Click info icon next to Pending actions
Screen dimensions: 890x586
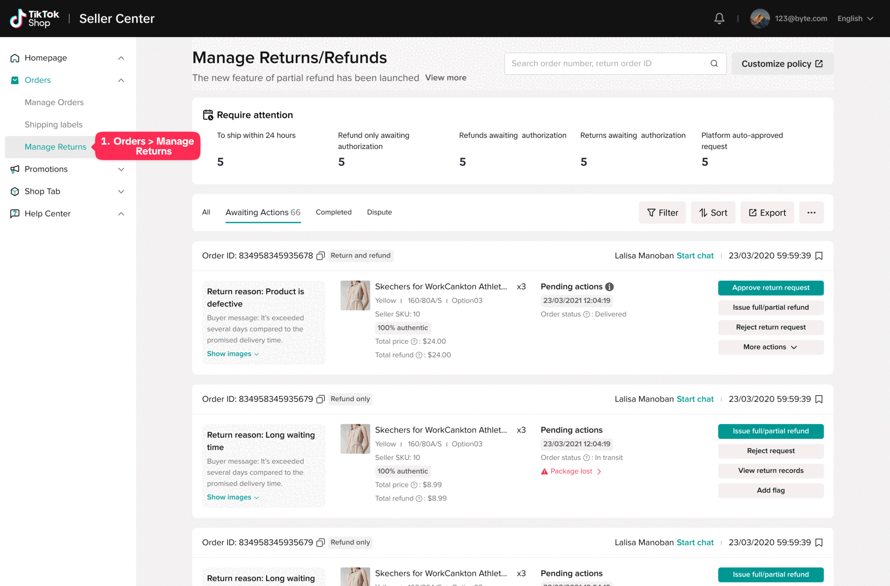(610, 287)
